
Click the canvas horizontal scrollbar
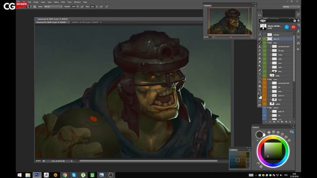(x=149, y=161)
